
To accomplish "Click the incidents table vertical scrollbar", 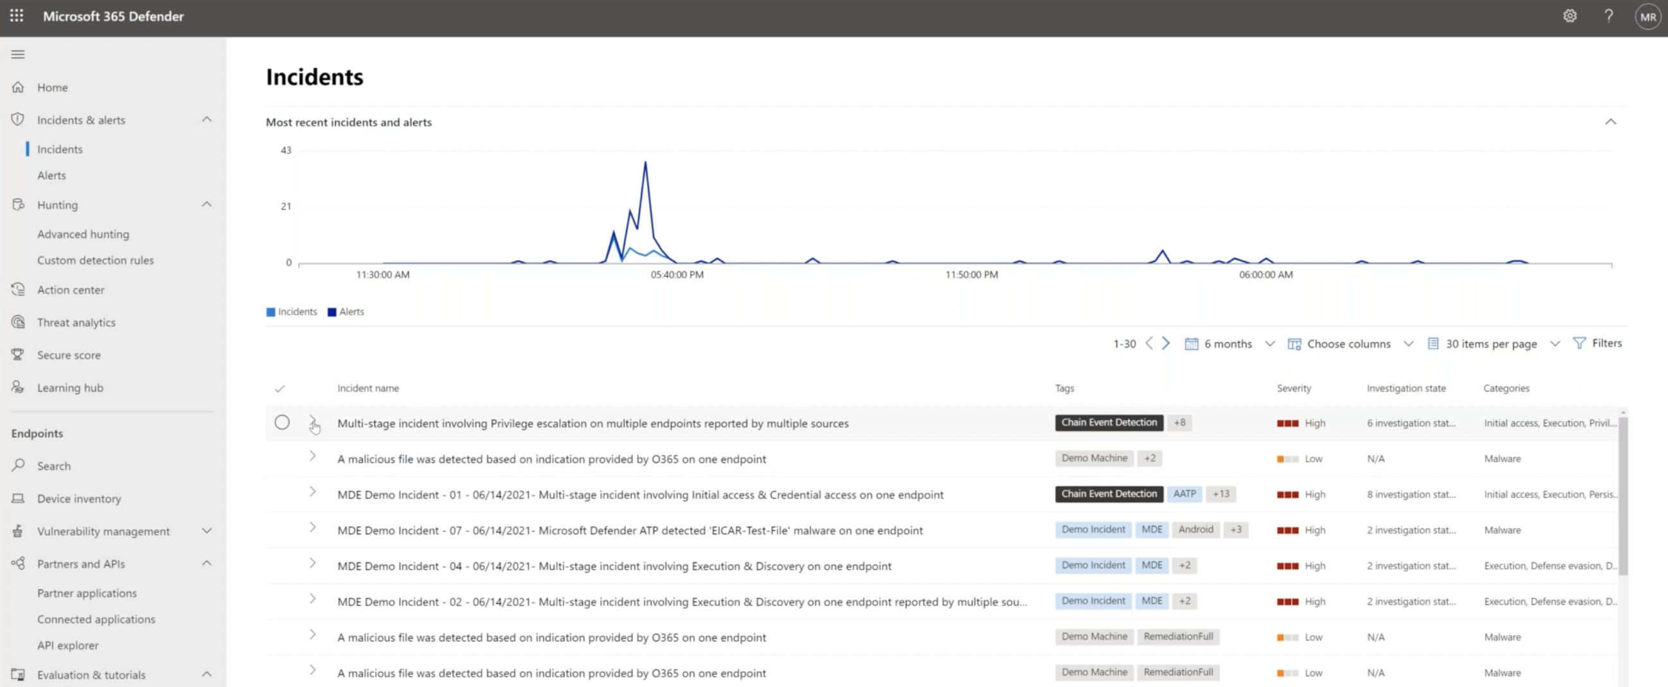I will pyautogui.click(x=1622, y=495).
